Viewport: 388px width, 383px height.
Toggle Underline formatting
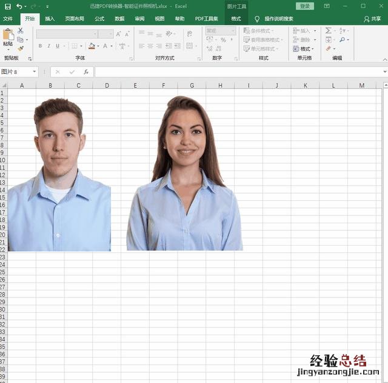[x=58, y=46]
